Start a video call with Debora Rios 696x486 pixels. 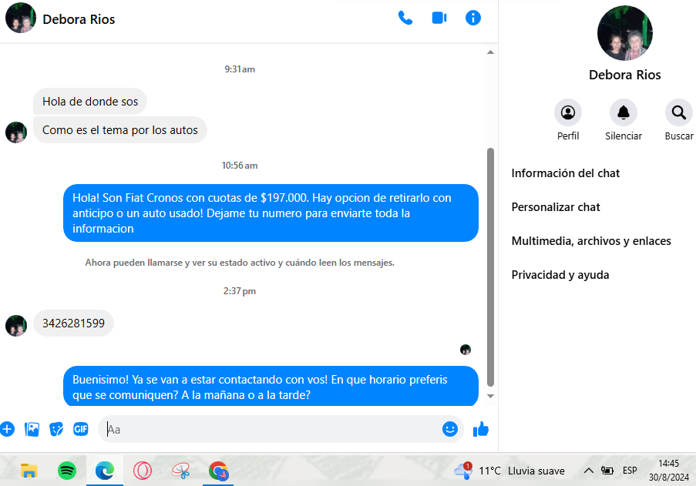(x=439, y=18)
